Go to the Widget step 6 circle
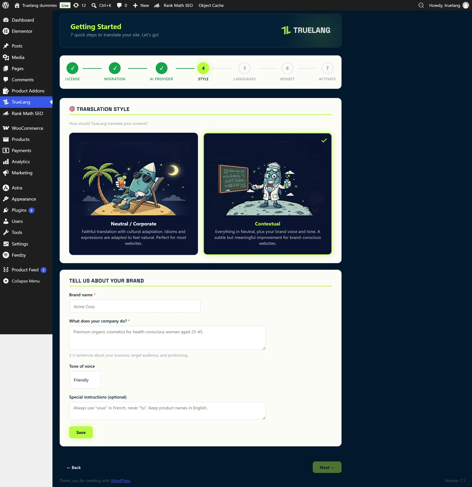Screen dimensions: 472x487 287,68
